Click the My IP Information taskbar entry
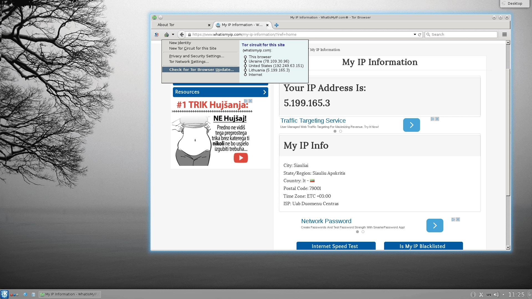 [70, 294]
